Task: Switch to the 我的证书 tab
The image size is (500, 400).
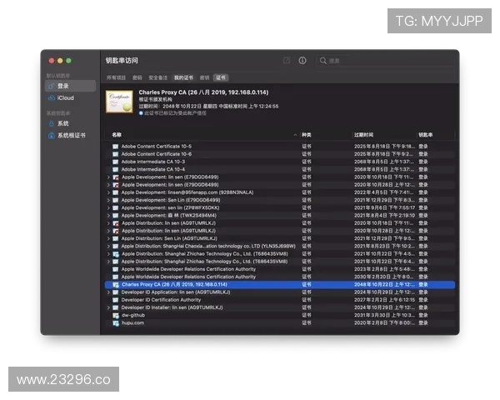Action: (x=182, y=77)
